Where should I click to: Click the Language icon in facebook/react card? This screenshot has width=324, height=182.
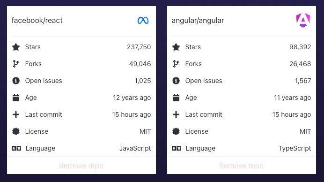pos(16,148)
